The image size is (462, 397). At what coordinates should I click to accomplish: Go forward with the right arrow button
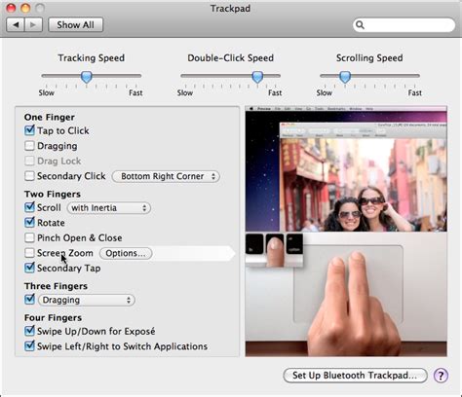33,24
